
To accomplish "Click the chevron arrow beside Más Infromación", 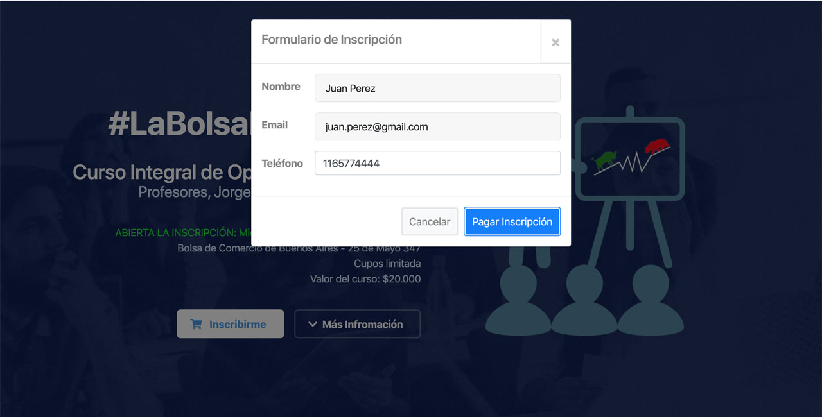I will point(313,325).
